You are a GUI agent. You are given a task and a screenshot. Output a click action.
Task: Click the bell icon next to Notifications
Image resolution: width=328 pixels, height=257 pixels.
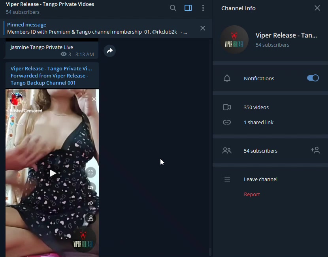(227, 78)
